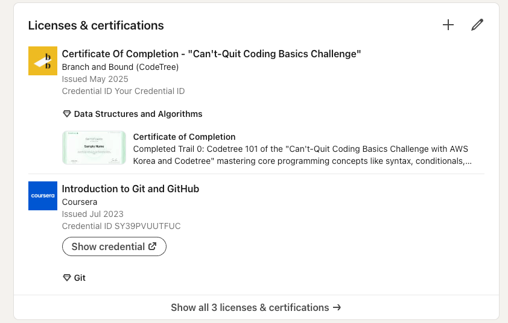Viewport: 508px width, 323px height.
Task: Open the Coursera company logo
Action: [x=43, y=196]
